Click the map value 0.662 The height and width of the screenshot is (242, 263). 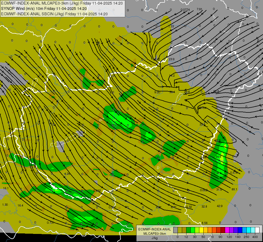pos(97,191)
